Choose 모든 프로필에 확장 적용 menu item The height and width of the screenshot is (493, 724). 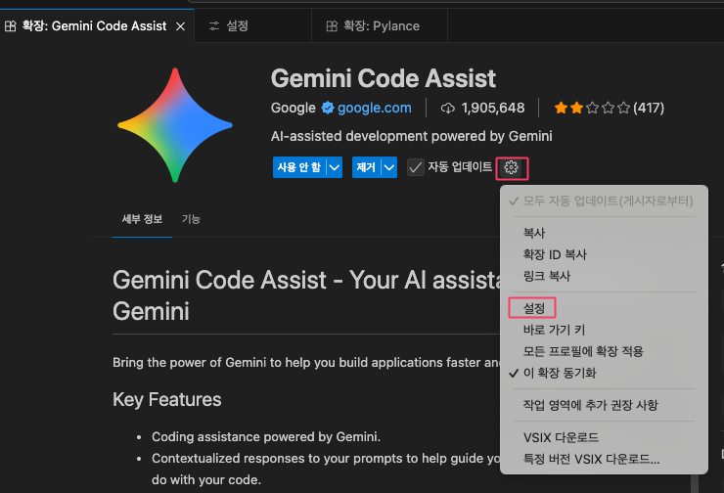click(x=604, y=351)
